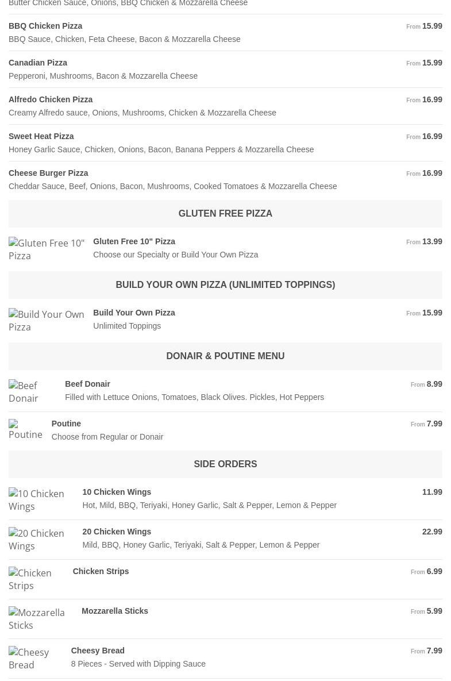Select the Beef Donair thumbnail
This screenshot has height=681, width=451.
point(32,392)
